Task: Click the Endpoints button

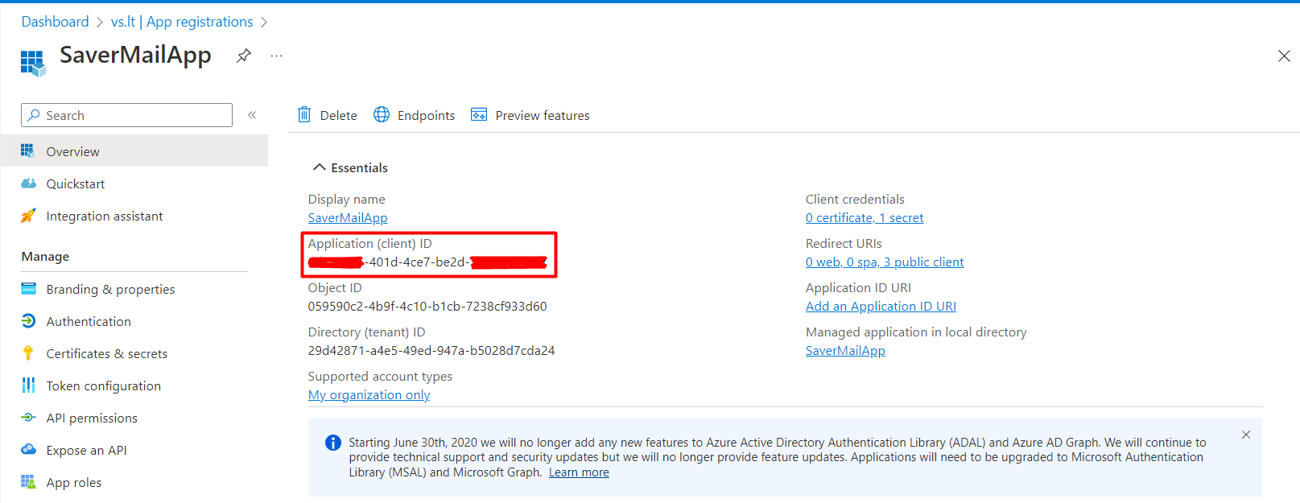Action: (414, 115)
